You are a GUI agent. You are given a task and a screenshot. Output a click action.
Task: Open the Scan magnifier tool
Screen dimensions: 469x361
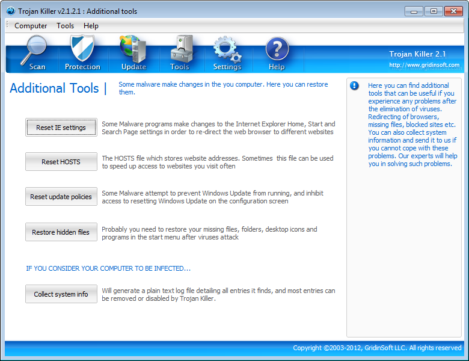tap(34, 54)
